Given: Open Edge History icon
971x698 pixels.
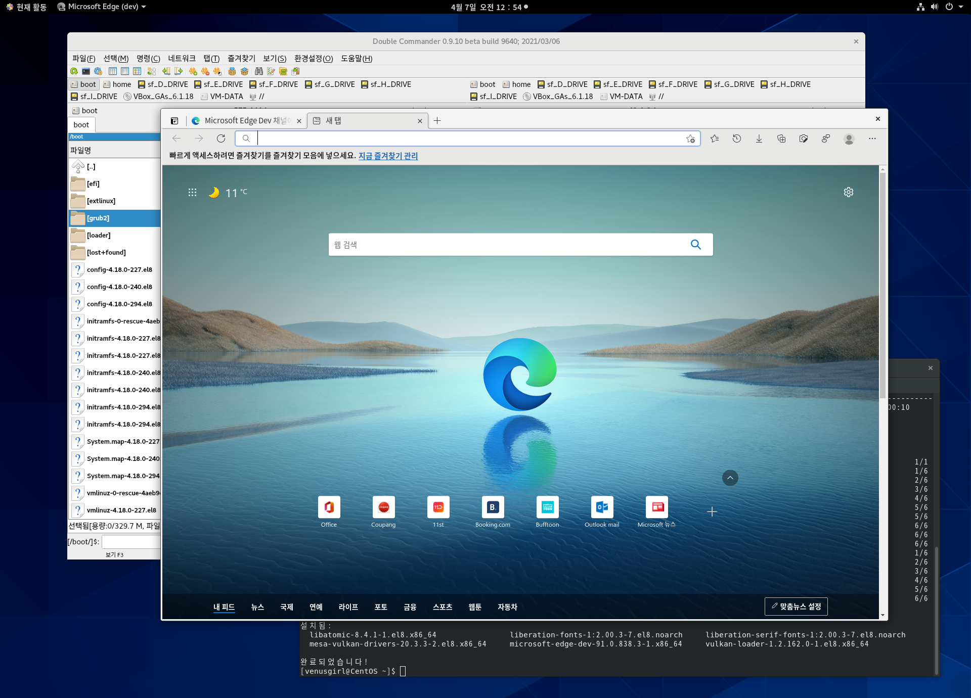Looking at the screenshot, I should click(737, 138).
